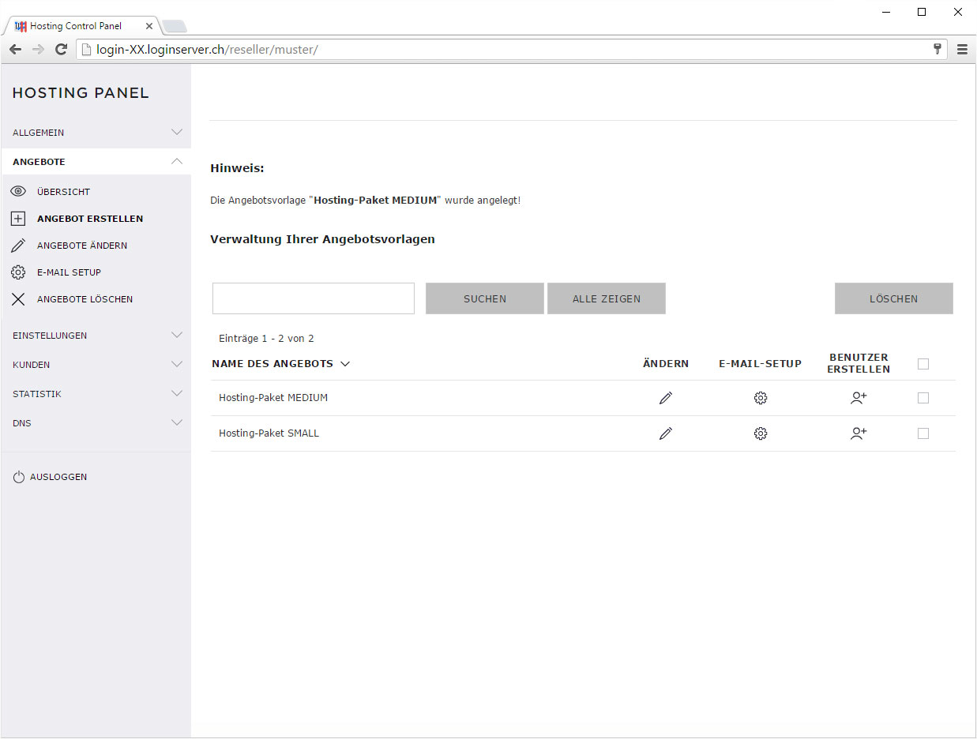Click the pencil icon for Hosting-Paket MEDIUM
The width and height of the screenshot is (977, 739).
pos(666,398)
